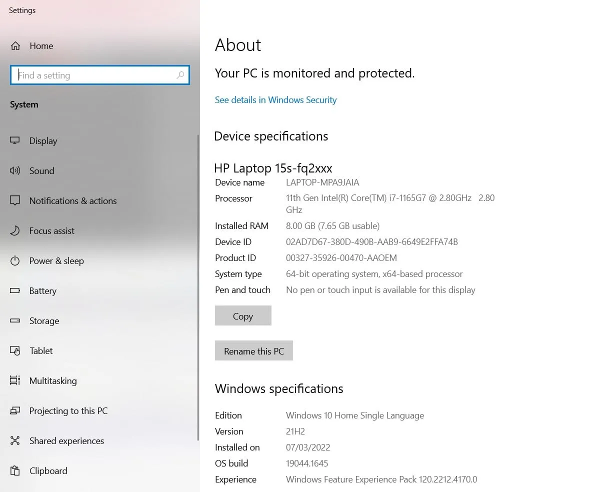
Task: Open Focus assist settings
Action: pyautogui.click(x=52, y=230)
